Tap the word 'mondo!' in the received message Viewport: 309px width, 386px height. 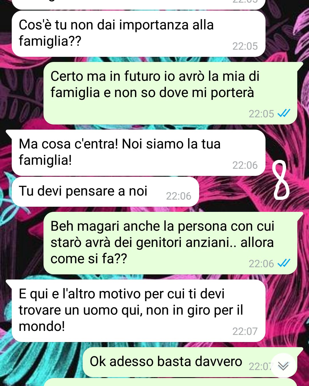[x=42, y=326]
